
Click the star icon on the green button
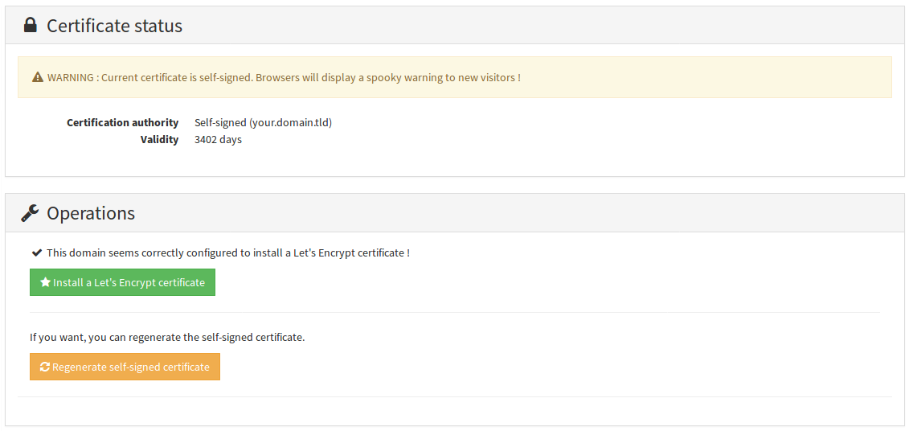click(46, 283)
